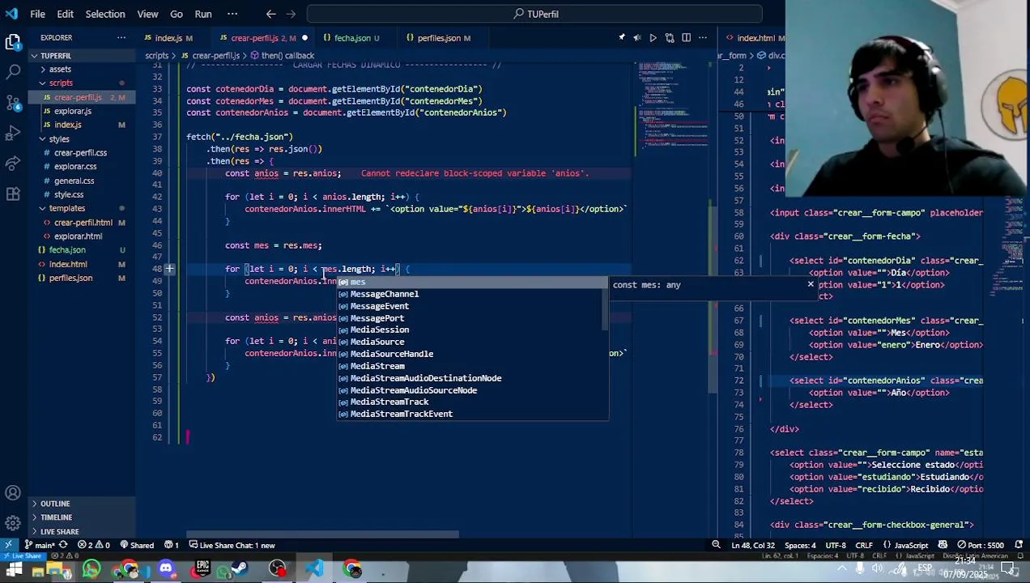
Task: Collapse the scripts folder
Action: 61,83
